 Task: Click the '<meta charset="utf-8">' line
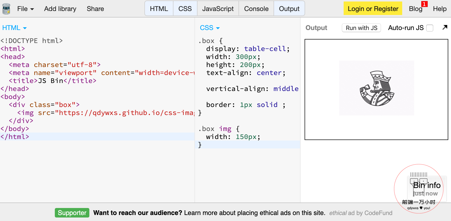pyautogui.click(x=55, y=65)
